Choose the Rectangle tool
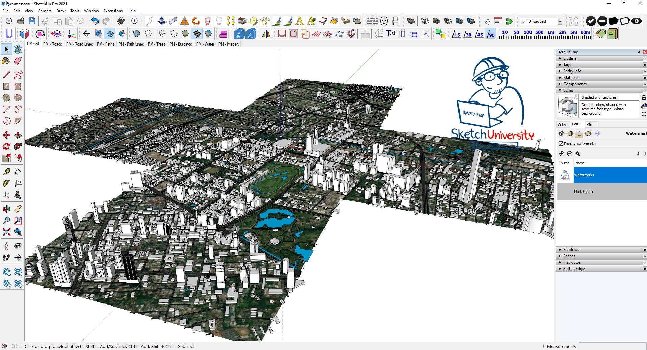Viewport: 647px width, 350px height. 6,86
